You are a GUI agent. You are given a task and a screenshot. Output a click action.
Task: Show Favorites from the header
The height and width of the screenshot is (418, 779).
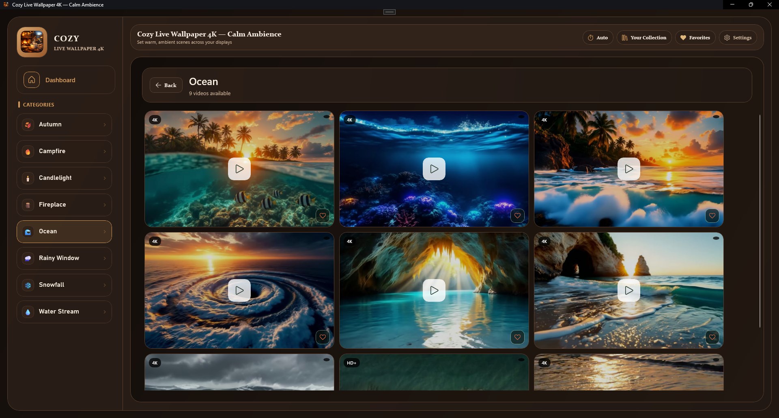tap(695, 38)
